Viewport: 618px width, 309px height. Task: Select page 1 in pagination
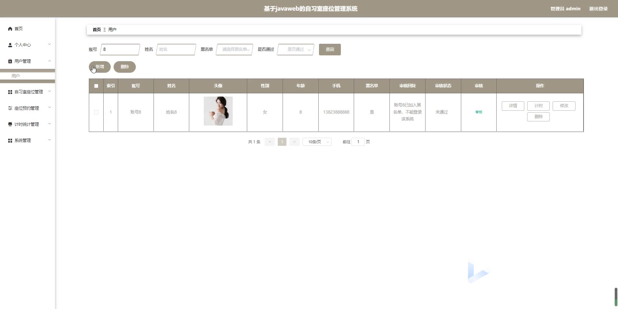282,142
